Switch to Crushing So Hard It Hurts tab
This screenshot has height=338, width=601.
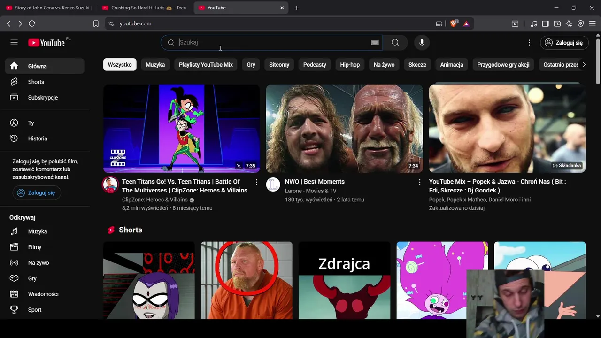click(144, 8)
